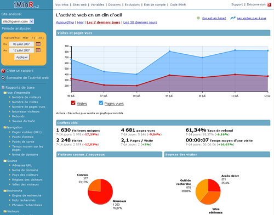Open Qui est en ligne? link

click(214, 18)
